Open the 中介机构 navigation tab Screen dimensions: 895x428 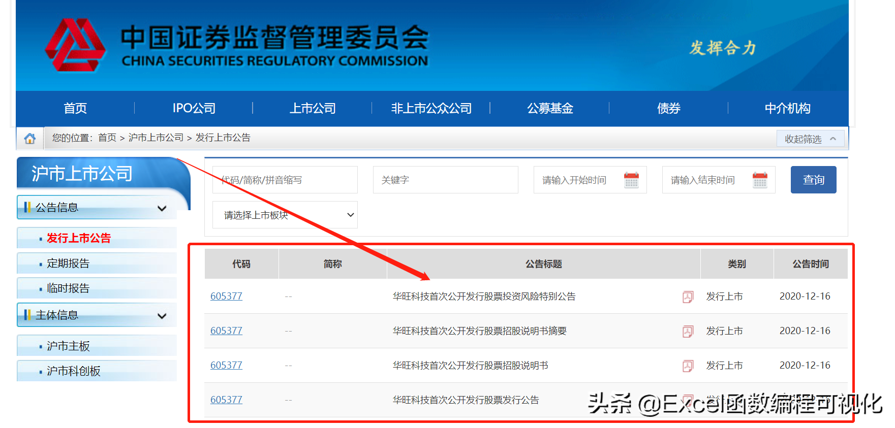(x=787, y=108)
